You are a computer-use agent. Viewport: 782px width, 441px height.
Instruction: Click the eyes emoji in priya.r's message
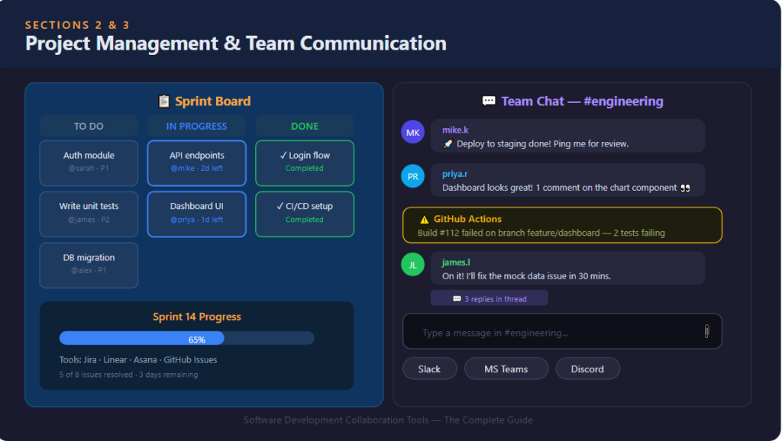click(x=685, y=188)
